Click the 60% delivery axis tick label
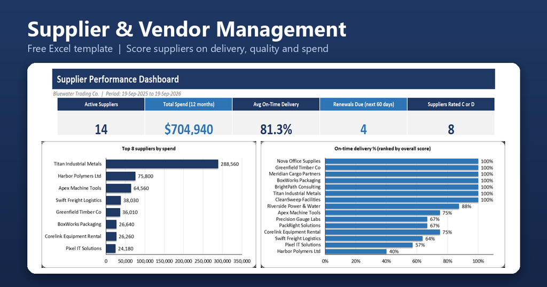547x287 pixels. coord(417,261)
